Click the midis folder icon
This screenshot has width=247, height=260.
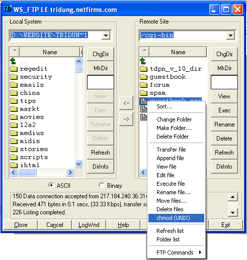coord(14,141)
